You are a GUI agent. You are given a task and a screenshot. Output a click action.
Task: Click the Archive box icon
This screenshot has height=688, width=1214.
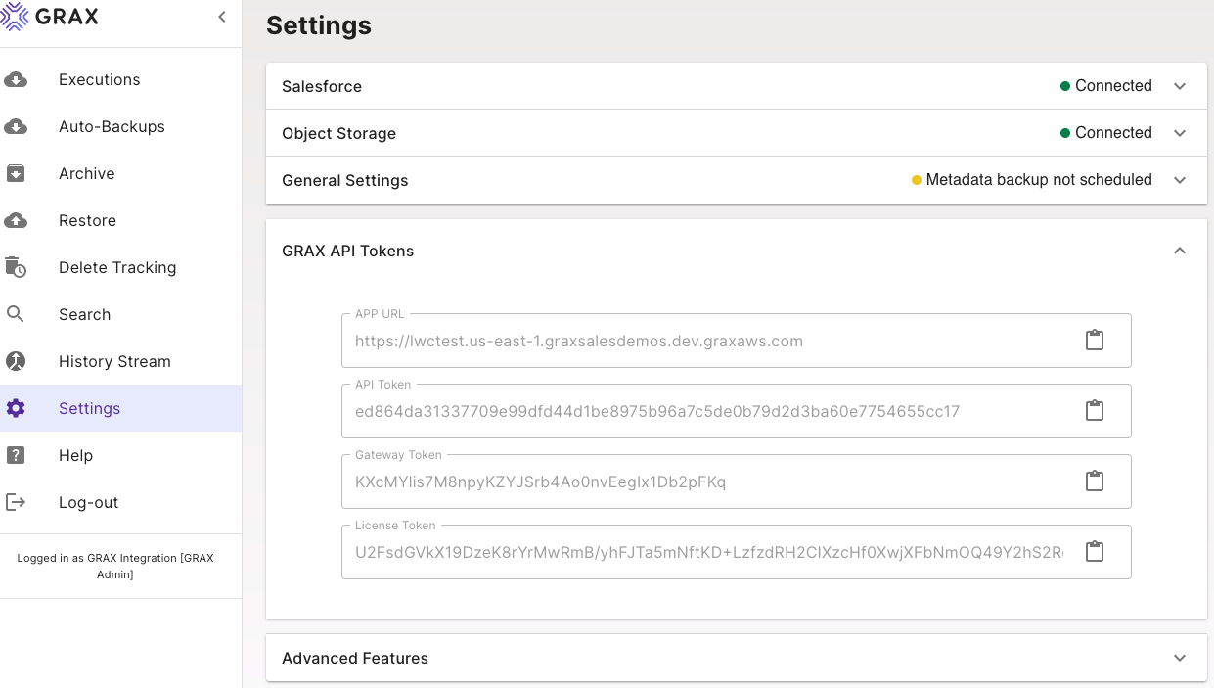(x=16, y=173)
